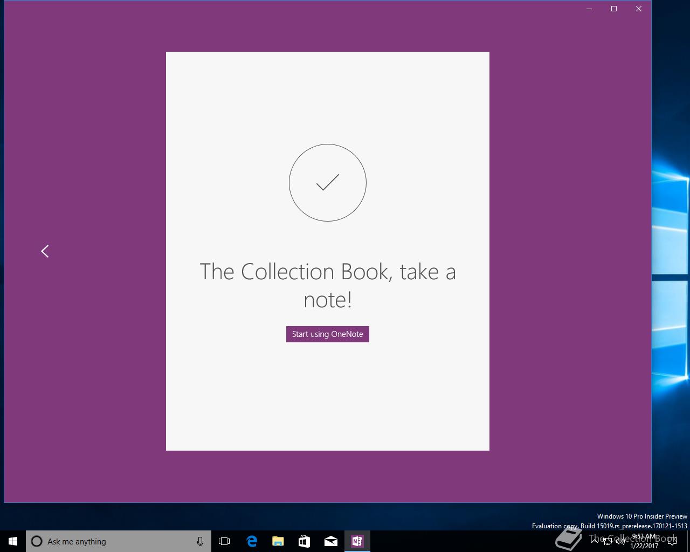Open the Windows Store taskbar icon
Viewport: 690px width, 552px height.
coord(305,541)
